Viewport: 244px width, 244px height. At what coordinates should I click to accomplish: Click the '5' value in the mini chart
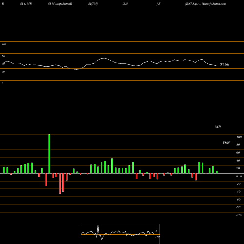pos(156,231)
